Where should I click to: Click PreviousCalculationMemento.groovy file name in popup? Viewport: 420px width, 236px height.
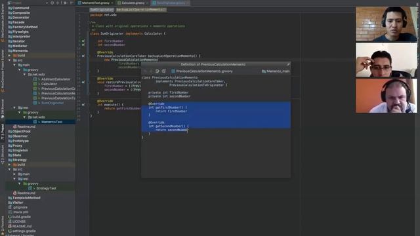point(204,71)
